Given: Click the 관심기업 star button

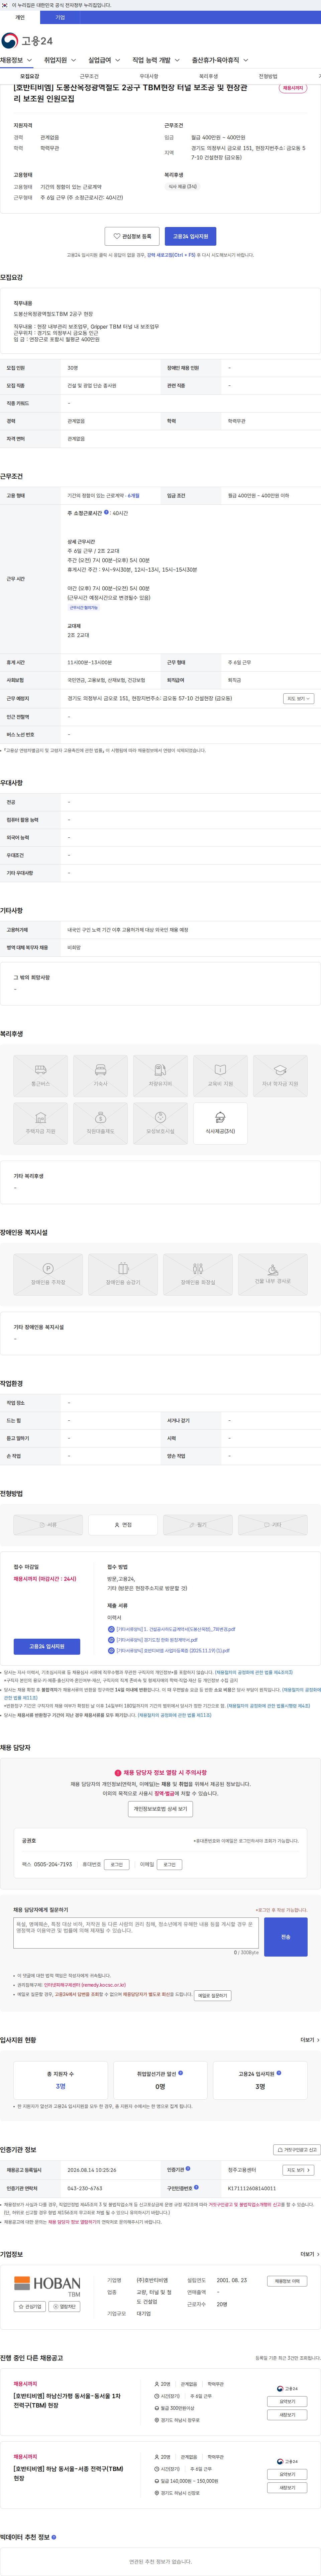Looking at the screenshot, I should pos(30,2307).
